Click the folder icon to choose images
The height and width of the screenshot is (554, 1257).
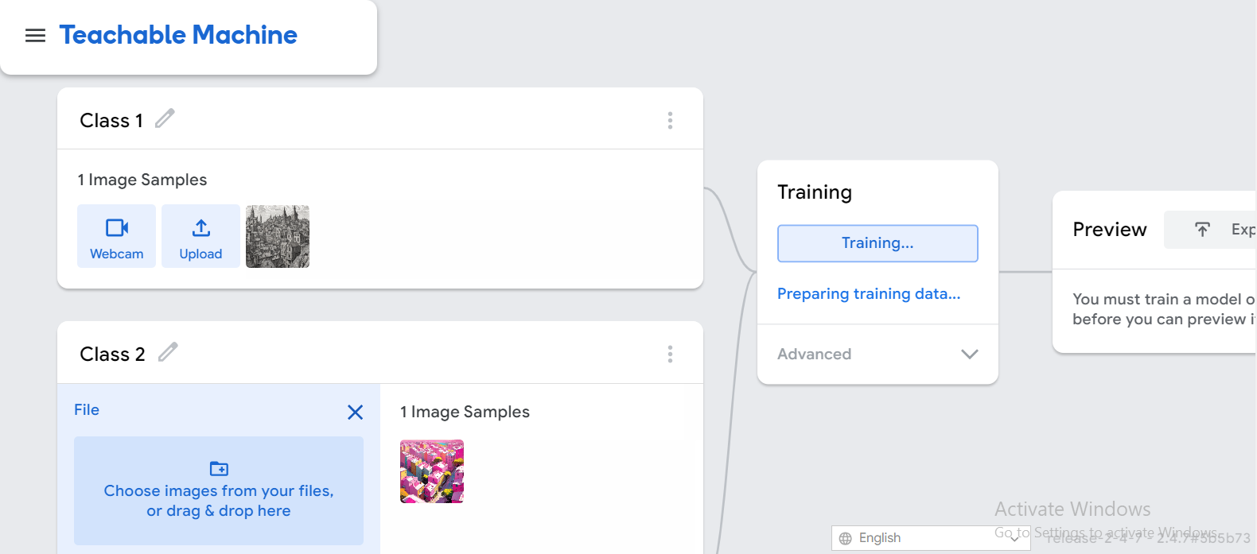click(219, 468)
